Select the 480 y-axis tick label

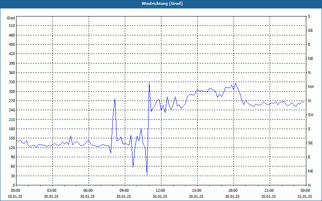12,35
